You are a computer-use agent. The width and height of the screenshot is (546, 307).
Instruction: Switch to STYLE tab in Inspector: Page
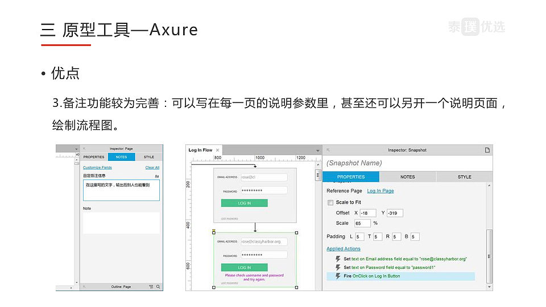149,157
